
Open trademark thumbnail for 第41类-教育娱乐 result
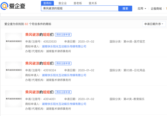pos(14,99)
